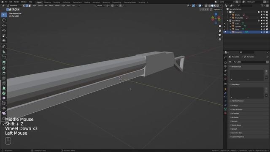
Task: Select the Add Cube tool
Action: (x=4, y=57)
